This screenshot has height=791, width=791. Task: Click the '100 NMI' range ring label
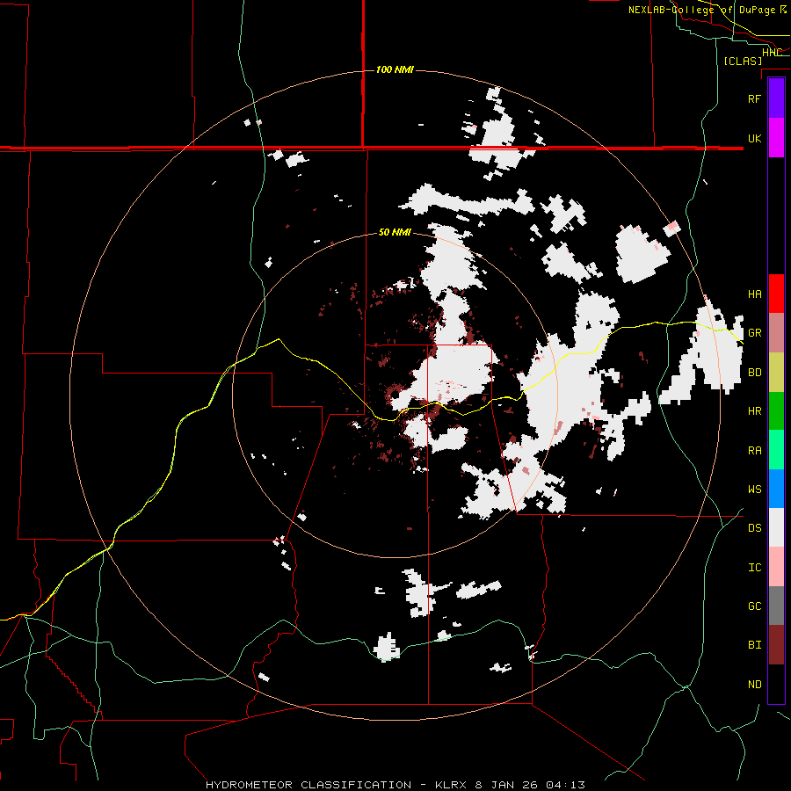point(395,69)
